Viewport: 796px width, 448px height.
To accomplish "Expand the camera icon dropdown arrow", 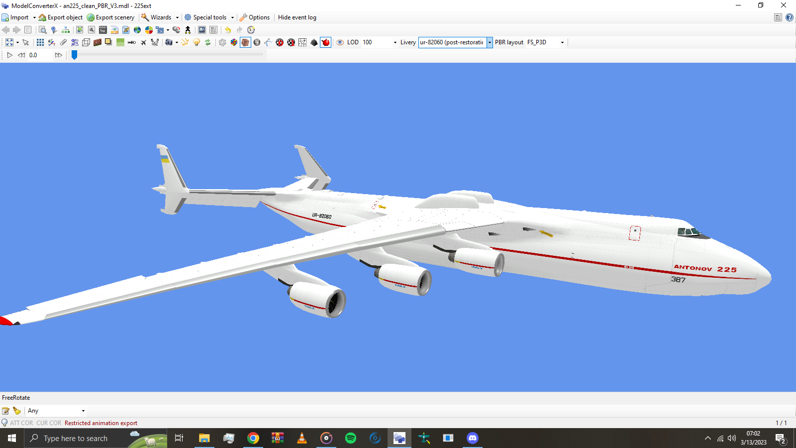I will [177, 42].
